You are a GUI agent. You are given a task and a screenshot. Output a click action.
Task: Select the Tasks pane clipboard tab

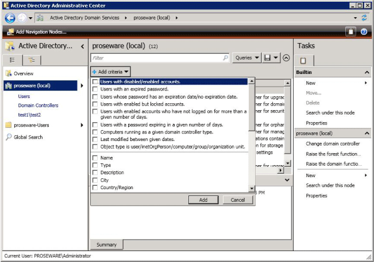click(x=303, y=60)
